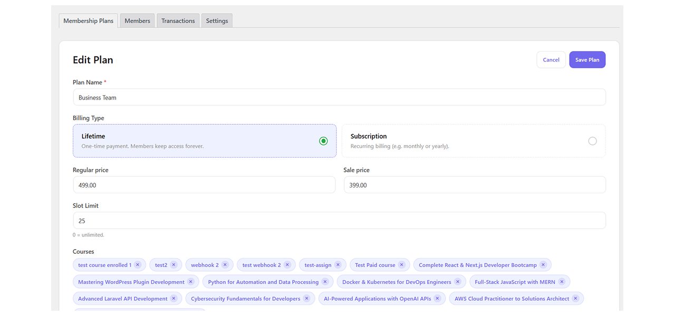Viewport: 675px width, 316px height.
Task: Click the 'Billing Type' label
Action: coord(89,118)
